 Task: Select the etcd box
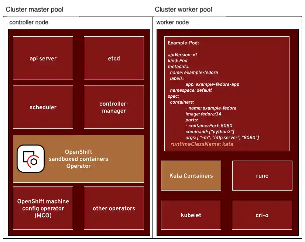point(114,58)
